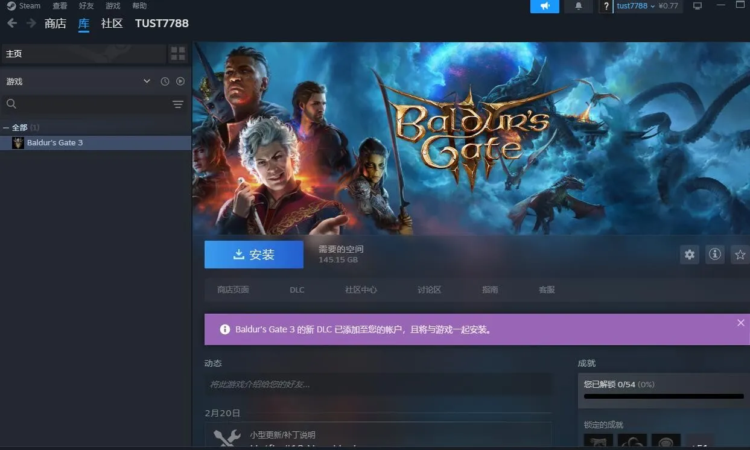Open the 查看 menu

pyautogui.click(x=60, y=6)
